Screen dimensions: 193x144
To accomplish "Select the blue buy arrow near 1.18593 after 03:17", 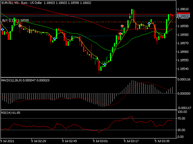I will click(x=149, y=24).
